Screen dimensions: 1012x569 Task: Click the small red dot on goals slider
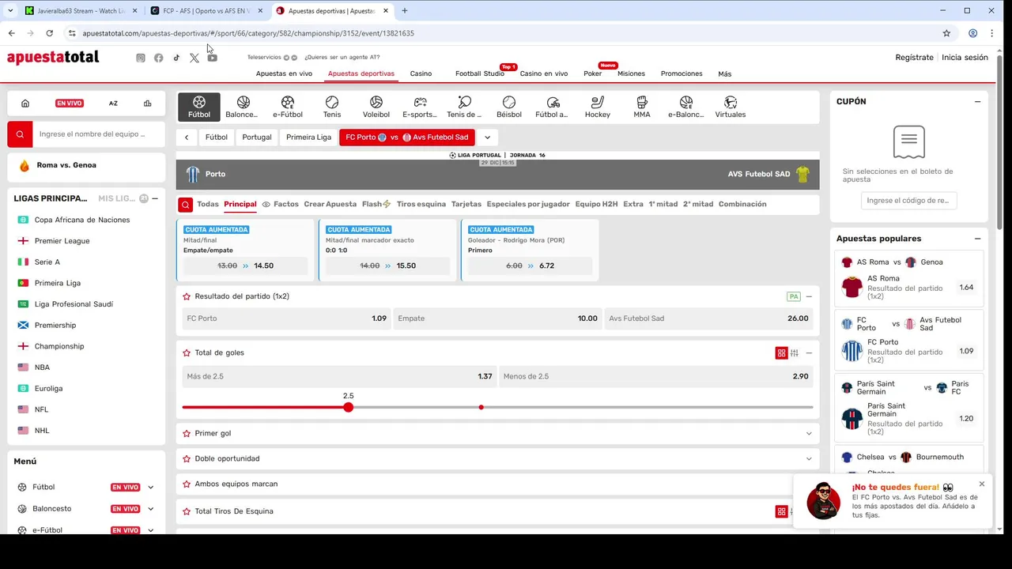coord(481,407)
